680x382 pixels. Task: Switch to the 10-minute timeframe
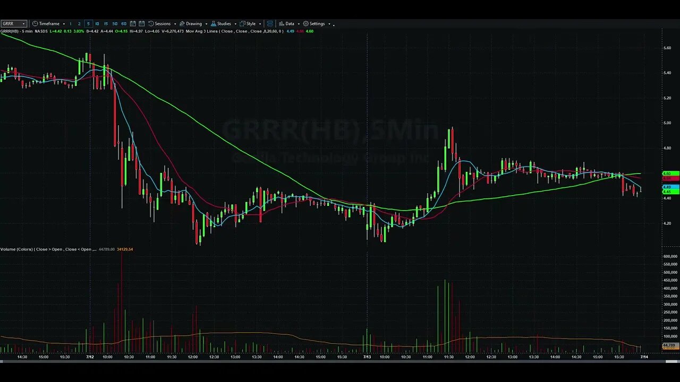pos(97,23)
